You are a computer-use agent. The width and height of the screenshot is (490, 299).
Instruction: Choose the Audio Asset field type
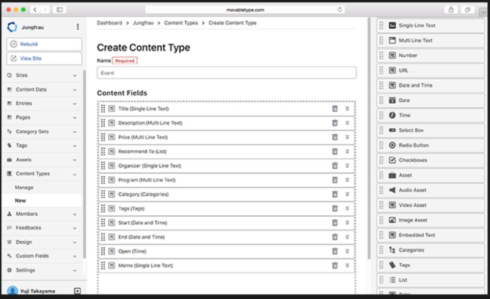pyautogui.click(x=431, y=190)
